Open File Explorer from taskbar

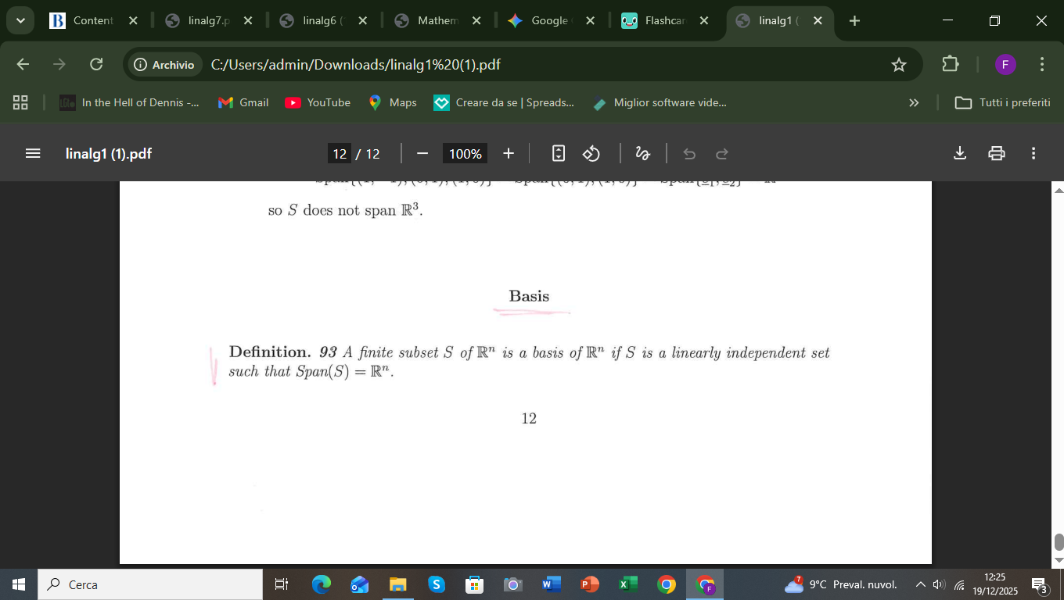[x=398, y=584]
